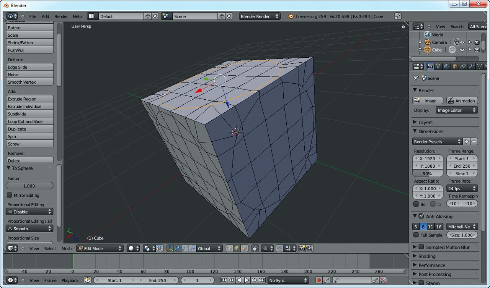490x288 pixels.
Task: Open the Constraints properties tab (chain icon)
Action: [463, 66]
